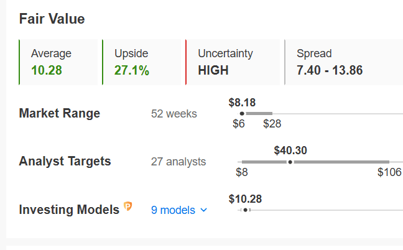Click the Uncertainty HIGH card

[233, 62]
